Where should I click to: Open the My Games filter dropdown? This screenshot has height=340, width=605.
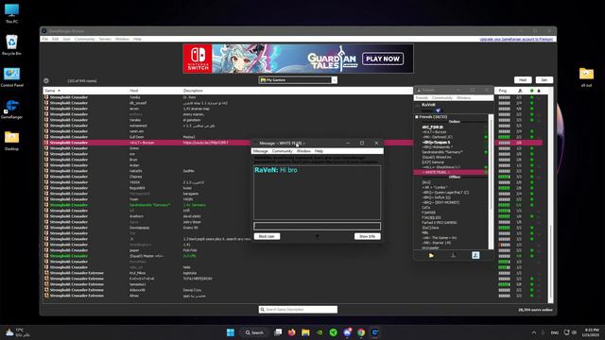(x=299, y=79)
